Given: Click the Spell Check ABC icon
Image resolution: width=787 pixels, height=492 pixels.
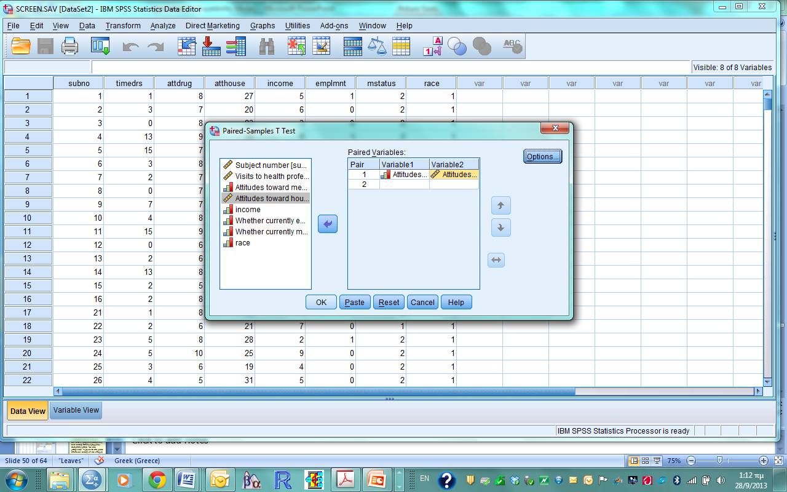Looking at the screenshot, I should point(512,46).
